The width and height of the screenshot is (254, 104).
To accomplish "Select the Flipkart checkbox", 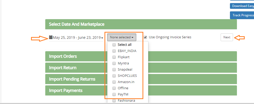I will pyautogui.click(x=114, y=57).
